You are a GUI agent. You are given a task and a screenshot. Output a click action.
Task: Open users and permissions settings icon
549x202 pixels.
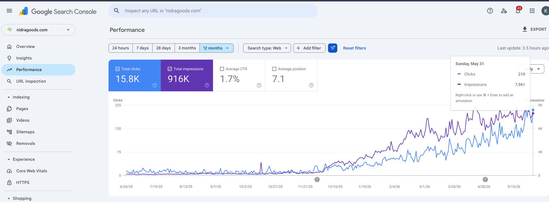coord(504,11)
